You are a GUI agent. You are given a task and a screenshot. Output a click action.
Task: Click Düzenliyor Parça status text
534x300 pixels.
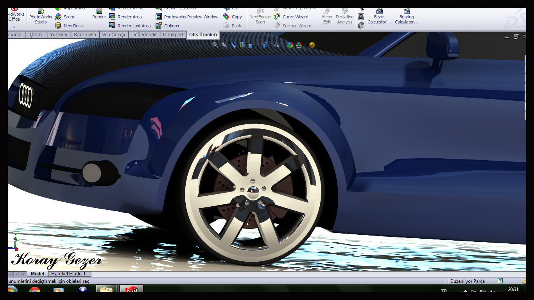(x=467, y=281)
